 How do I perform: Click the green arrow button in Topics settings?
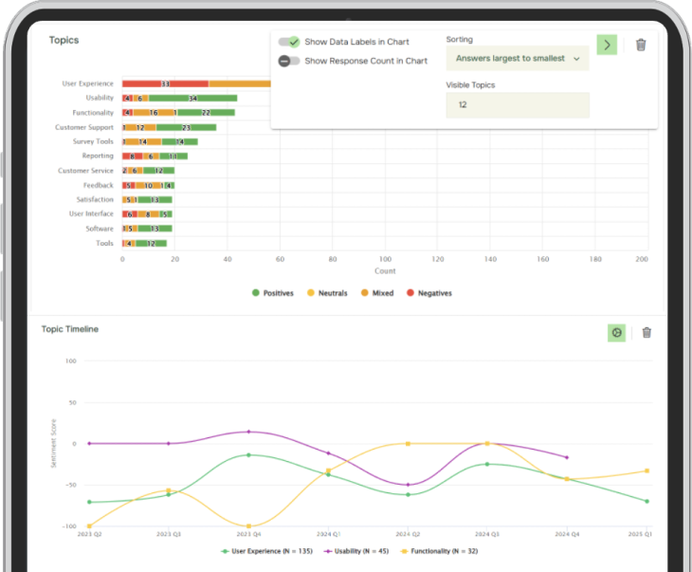tap(607, 45)
